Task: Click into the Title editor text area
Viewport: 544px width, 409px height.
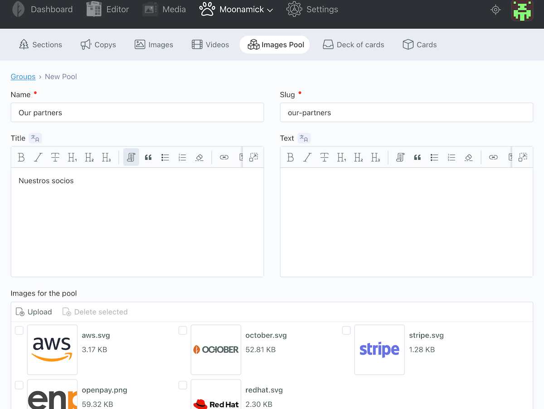Action: tap(137, 222)
